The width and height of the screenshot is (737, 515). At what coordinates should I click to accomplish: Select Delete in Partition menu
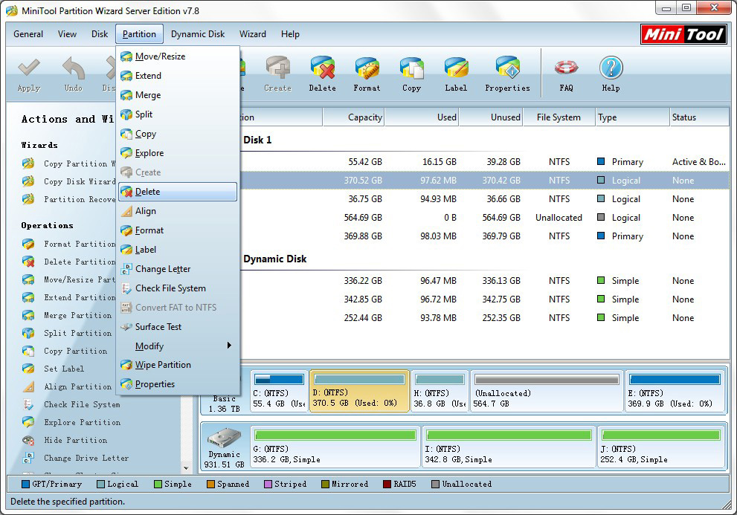pos(178,192)
